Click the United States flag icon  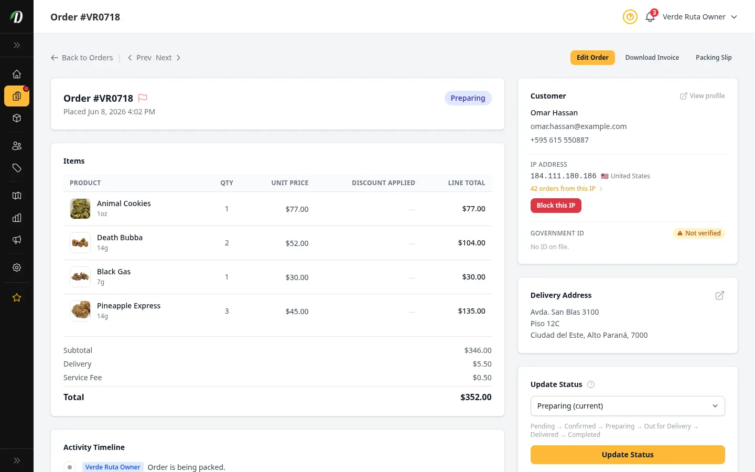(x=605, y=176)
